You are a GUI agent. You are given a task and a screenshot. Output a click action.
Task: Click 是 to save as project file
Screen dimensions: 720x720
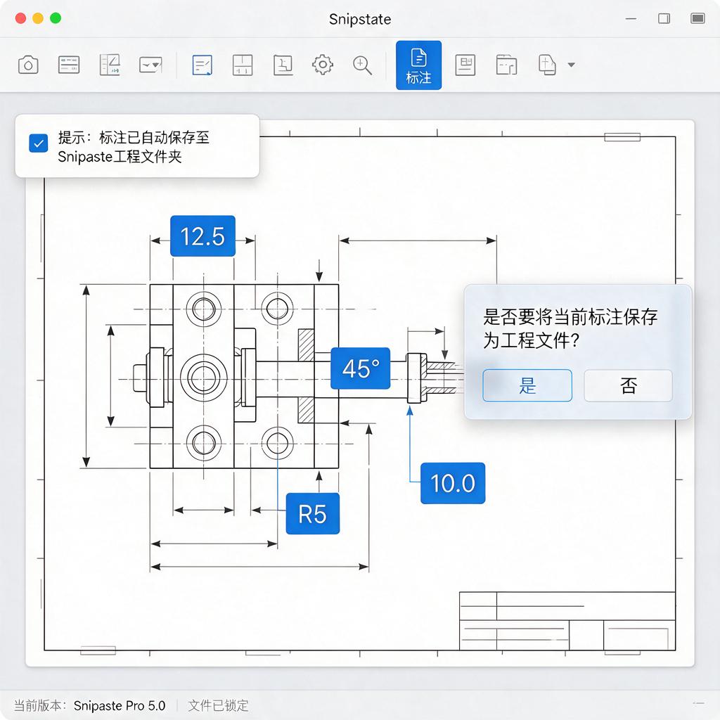tap(527, 385)
